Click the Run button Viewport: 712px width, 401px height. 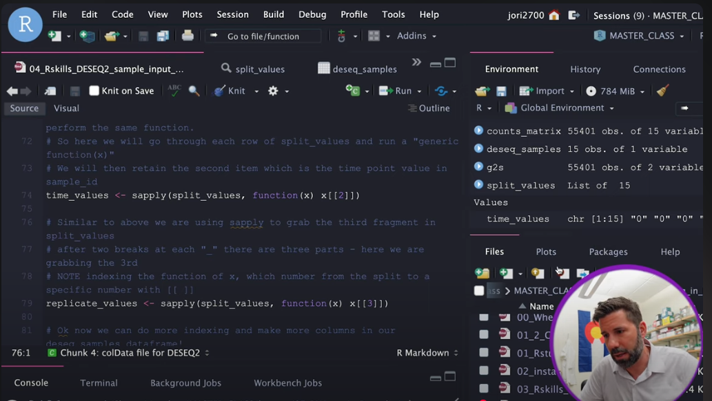coord(396,91)
